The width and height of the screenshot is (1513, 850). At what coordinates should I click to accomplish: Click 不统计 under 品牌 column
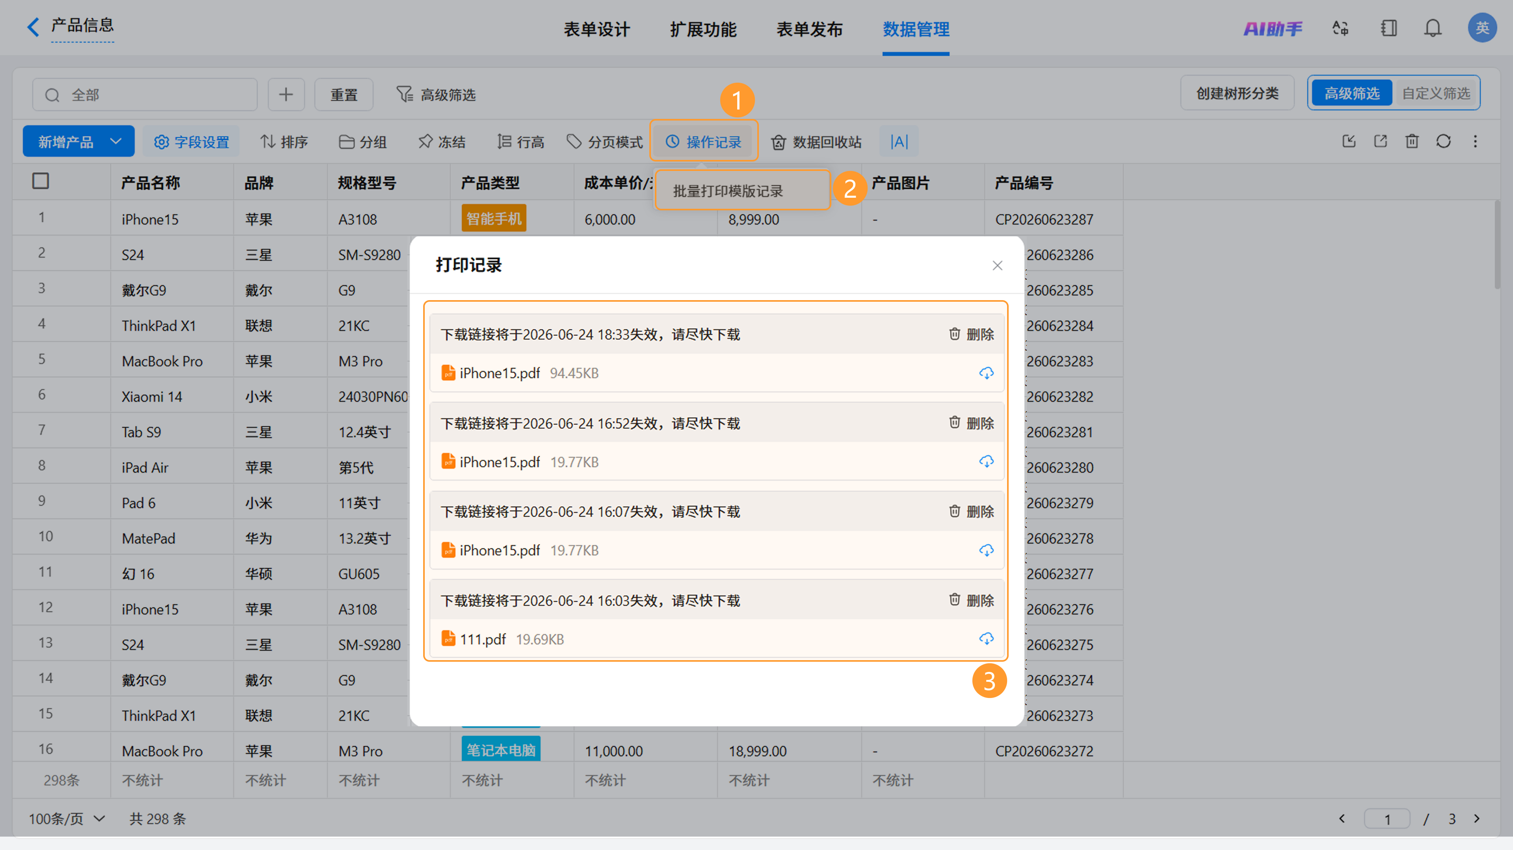click(x=266, y=780)
